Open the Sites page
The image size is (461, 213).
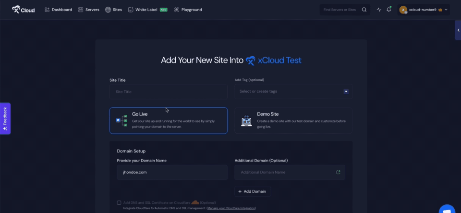coord(113,10)
